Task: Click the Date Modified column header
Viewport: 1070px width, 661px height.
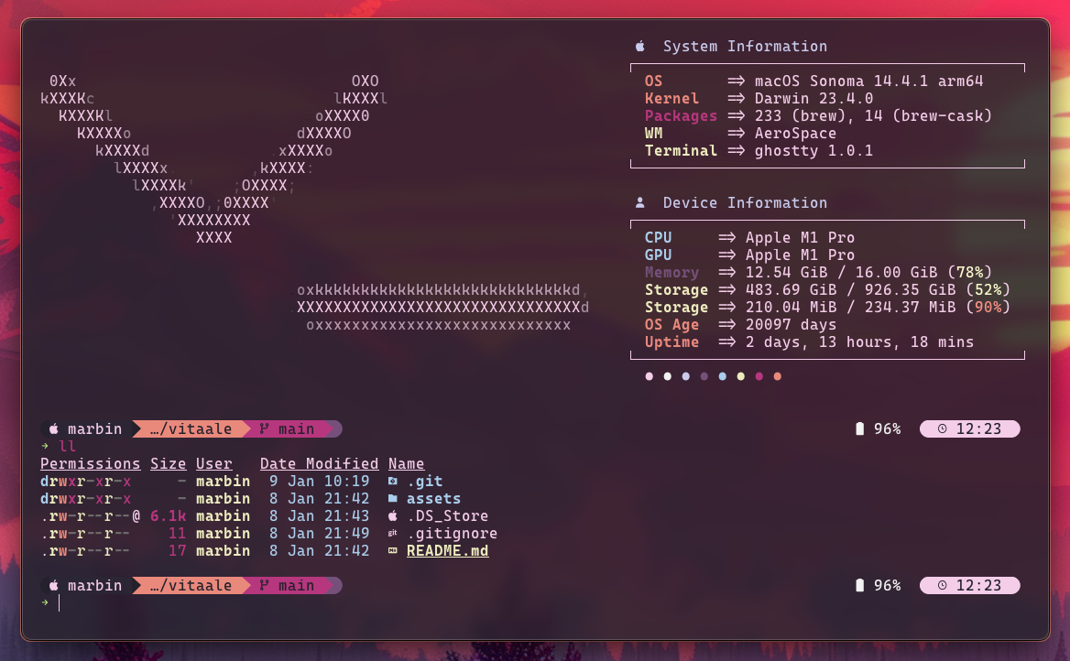Action: pos(320,464)
